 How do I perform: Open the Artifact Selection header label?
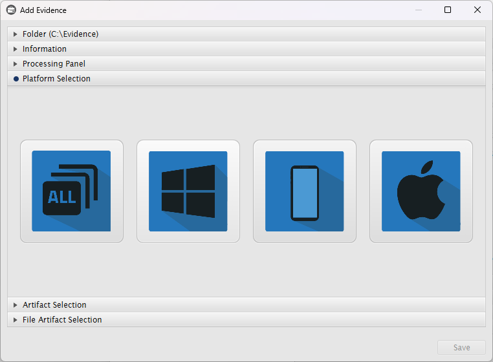[x=54, y=305]
